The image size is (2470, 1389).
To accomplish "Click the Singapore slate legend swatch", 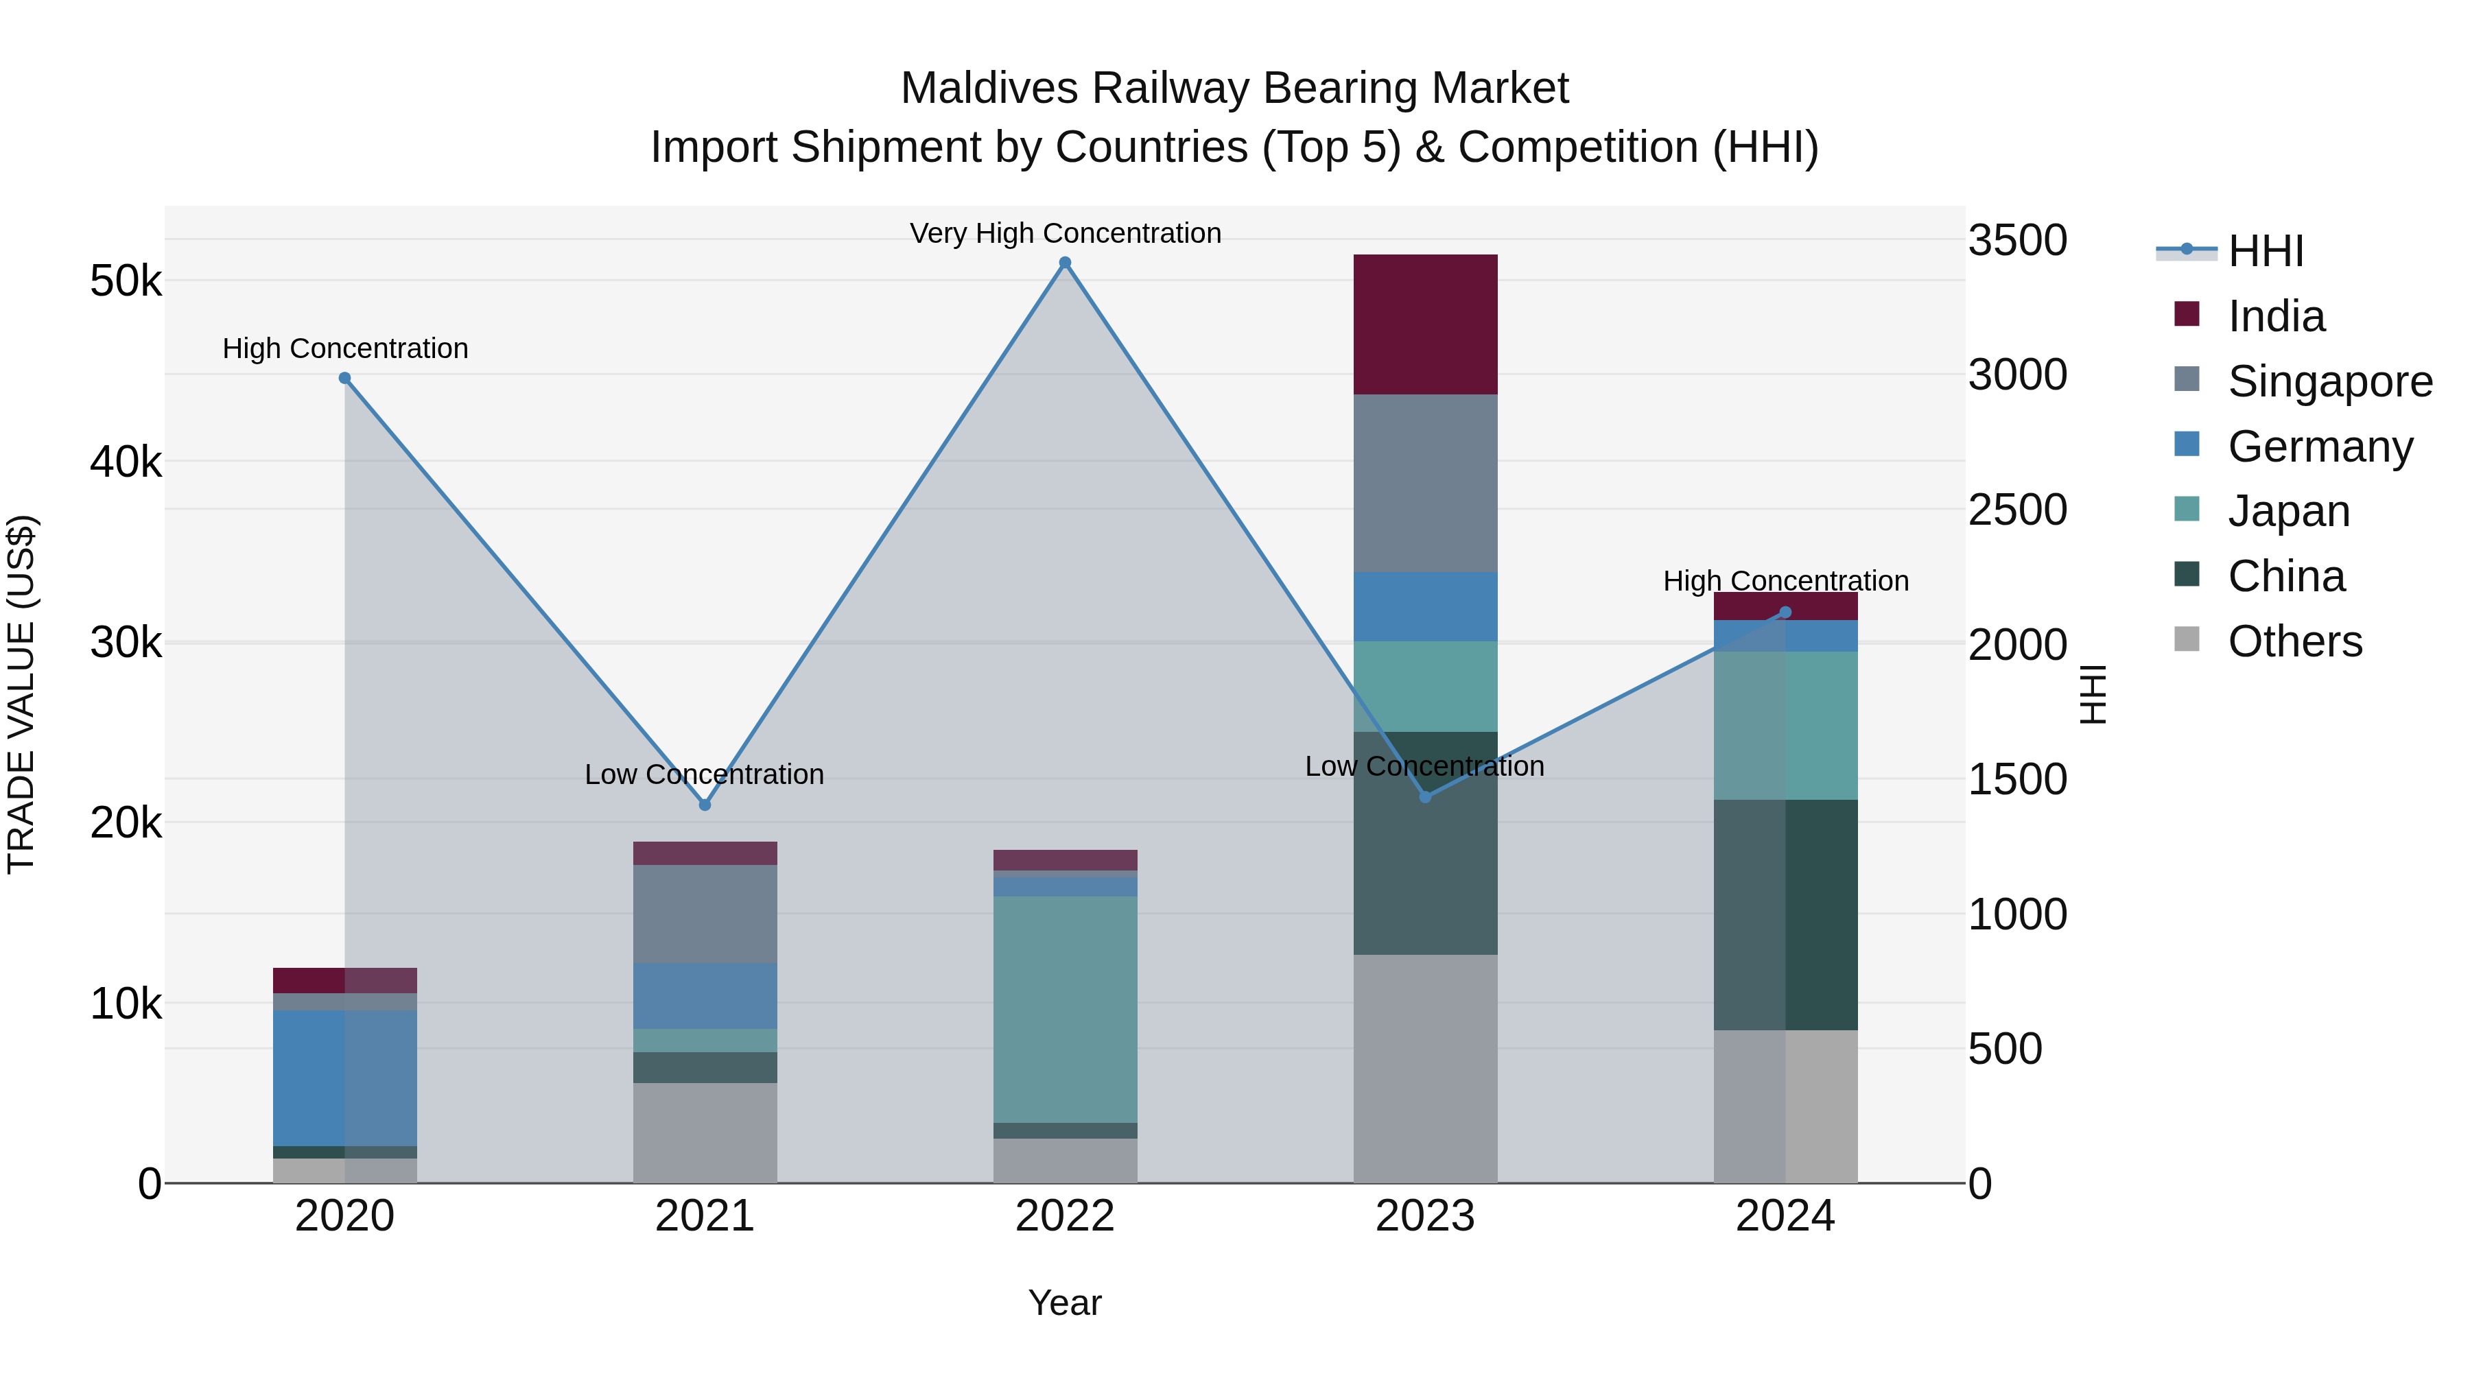I will [2187, 379].
